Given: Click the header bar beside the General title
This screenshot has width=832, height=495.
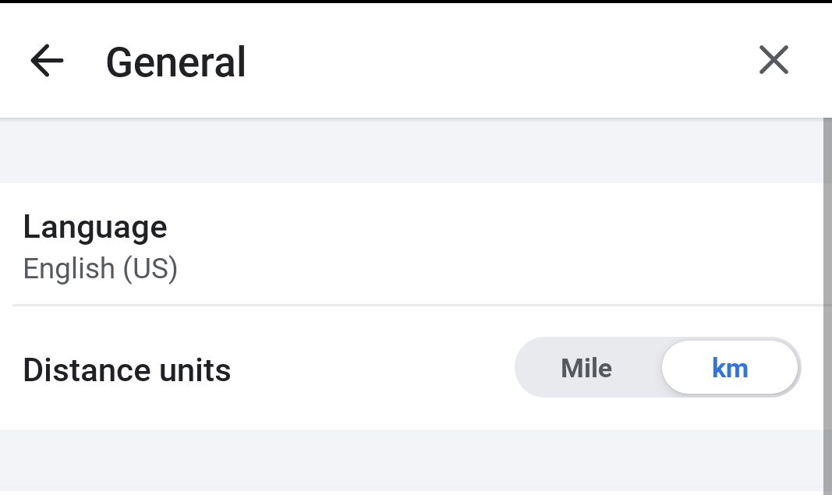Looking at the screenshot, I should tap(499, 61).
